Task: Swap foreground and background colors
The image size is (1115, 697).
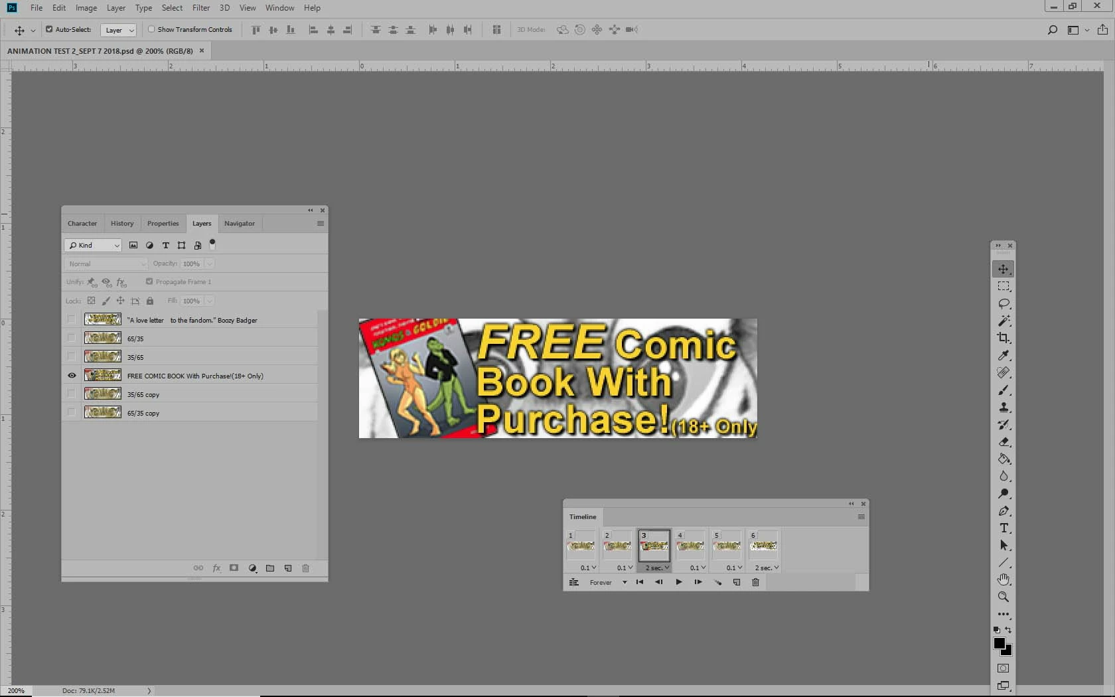Action: click(1009, 630)
